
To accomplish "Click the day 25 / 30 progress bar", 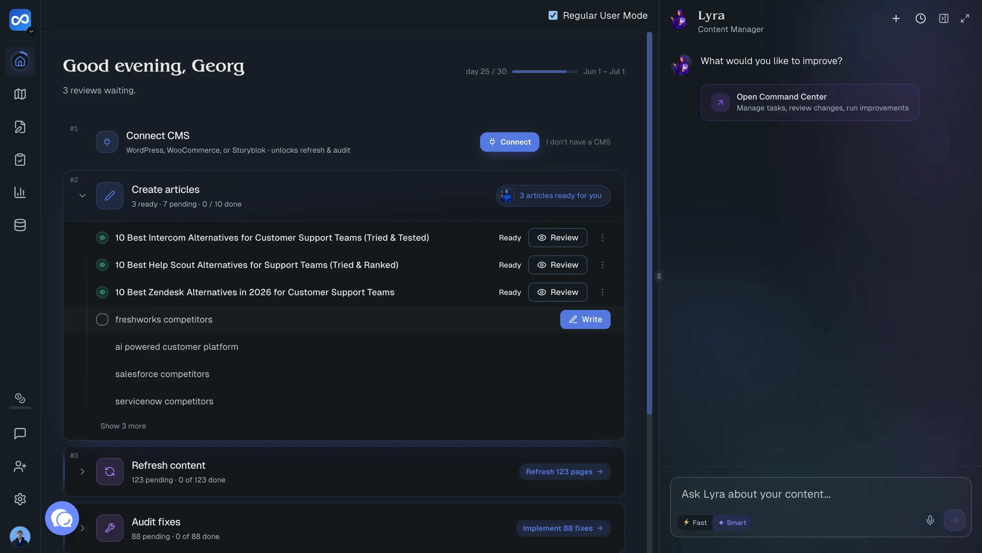I will [545, 71].
